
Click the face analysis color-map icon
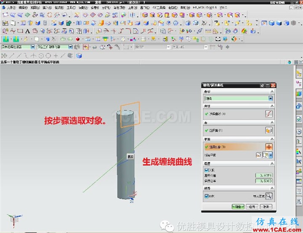pyautogui.click(x=244, y=31)
